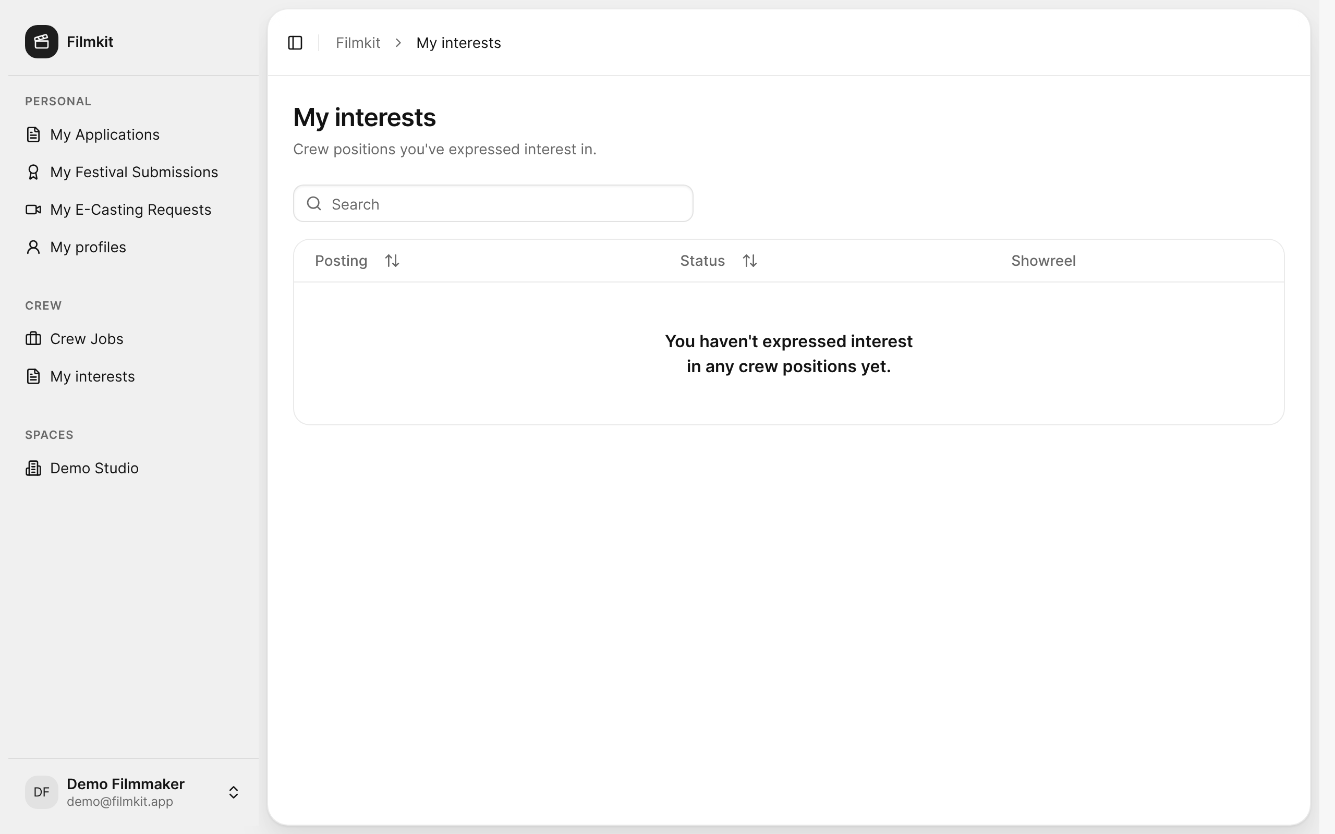Click the Demo Filmmaker account name

[x=126, y=784]
